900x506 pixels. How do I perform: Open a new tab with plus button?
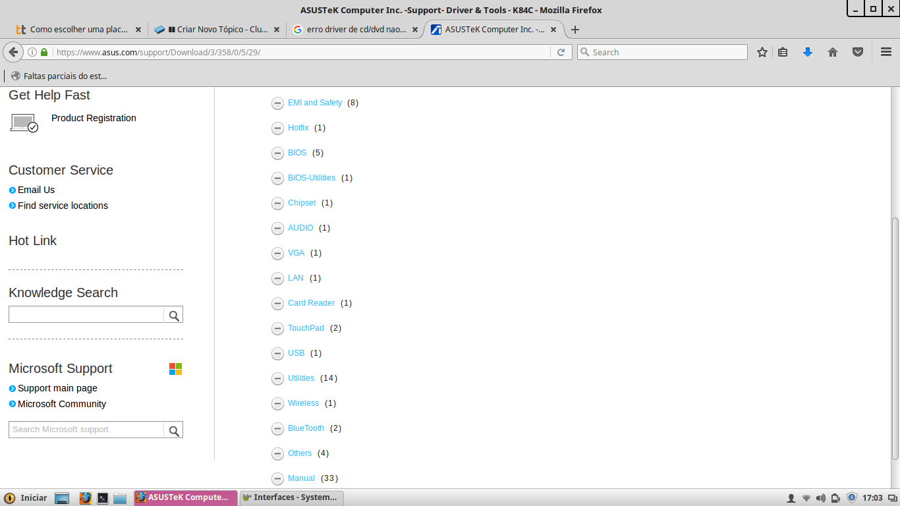tap(575, 30)
